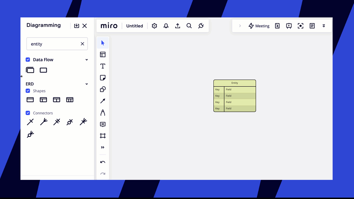Uncheck the Shapes checkbox under ERD

click(28, 91)
